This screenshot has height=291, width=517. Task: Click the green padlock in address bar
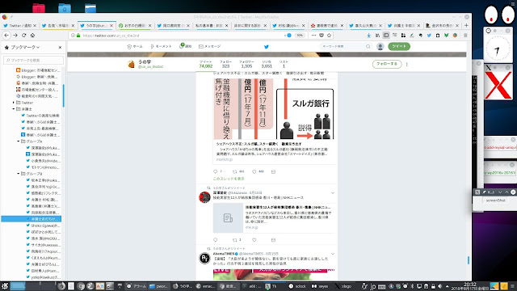(x=78, y=36)
